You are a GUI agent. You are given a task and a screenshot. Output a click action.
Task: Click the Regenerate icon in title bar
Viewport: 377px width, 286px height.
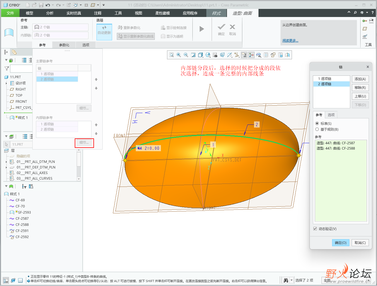69,5
